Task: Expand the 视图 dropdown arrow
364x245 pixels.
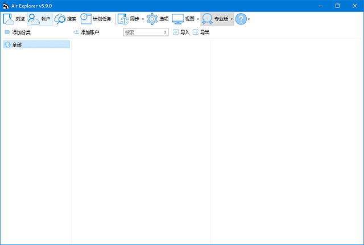Action: tap(197, 19)
